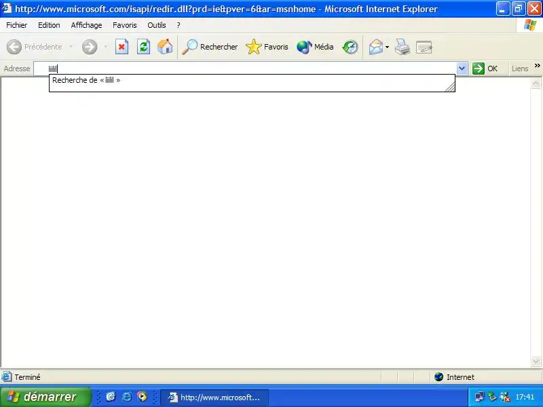Open the History clock icon

coord(350,47)
